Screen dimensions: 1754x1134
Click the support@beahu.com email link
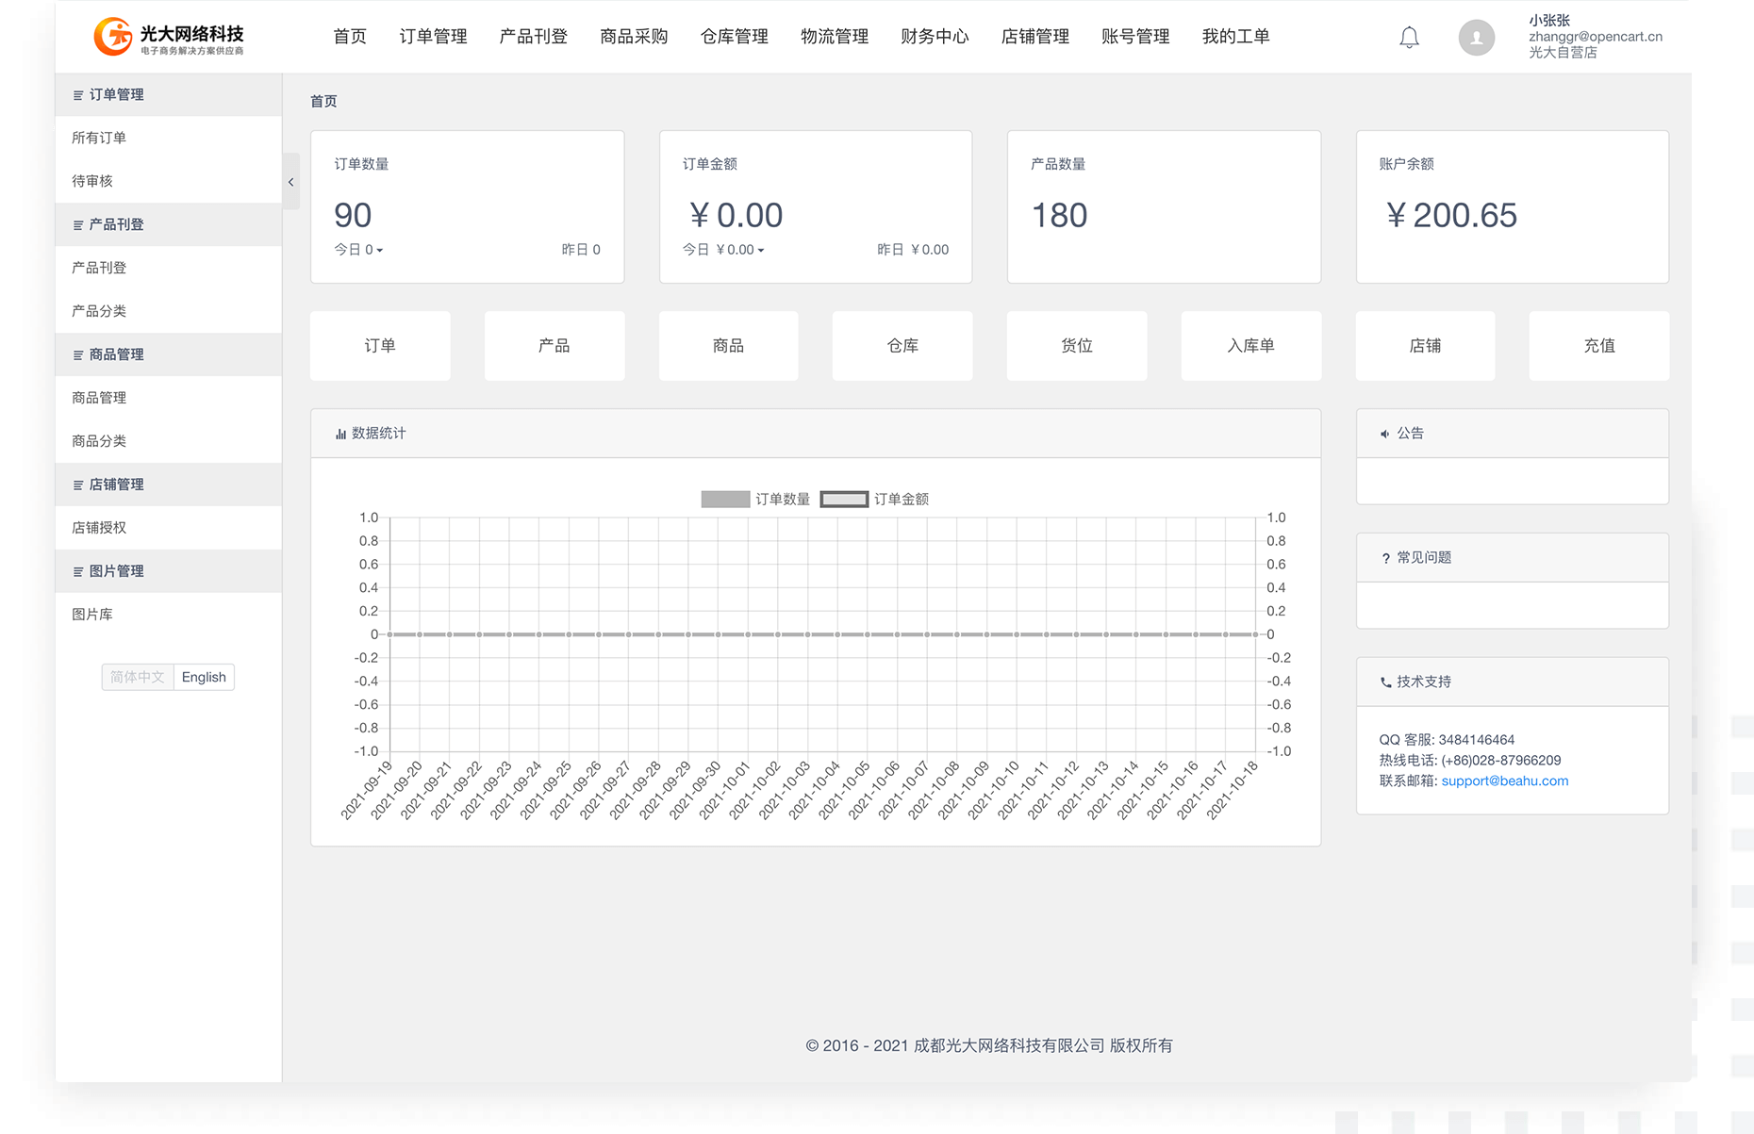click(x=1504, y=781)
